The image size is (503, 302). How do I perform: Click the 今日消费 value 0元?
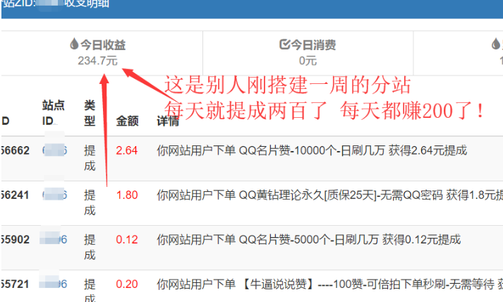(x=307, y=61)
